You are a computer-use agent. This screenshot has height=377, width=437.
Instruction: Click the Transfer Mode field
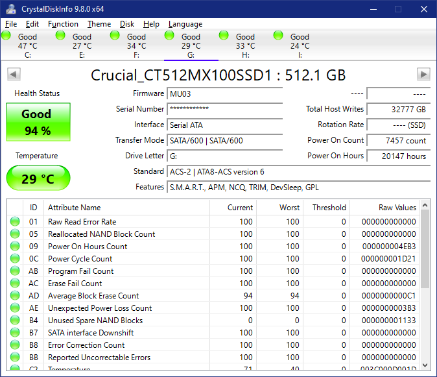tap(224, 140)
